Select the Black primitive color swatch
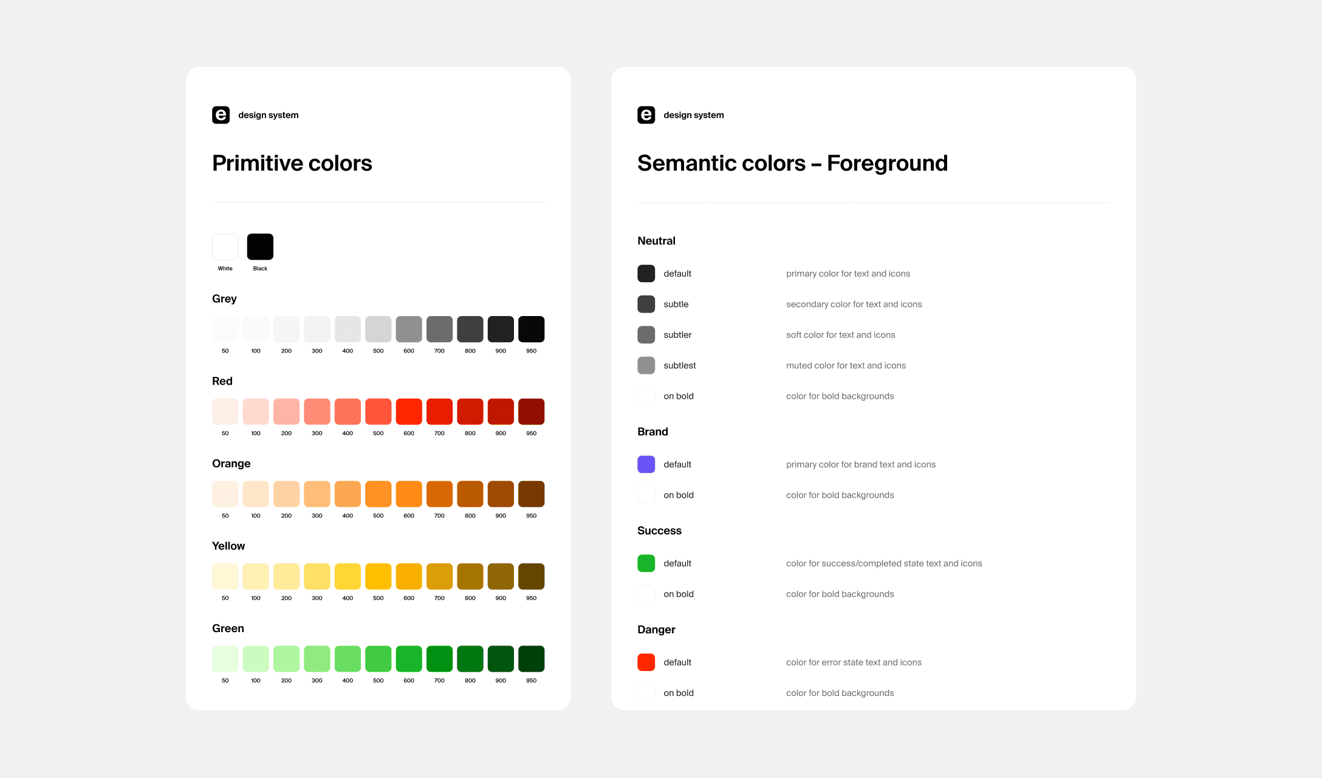 point(260,247)
